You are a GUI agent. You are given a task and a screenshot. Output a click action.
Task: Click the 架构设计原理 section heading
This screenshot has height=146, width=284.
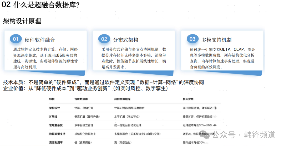point(22,21)
